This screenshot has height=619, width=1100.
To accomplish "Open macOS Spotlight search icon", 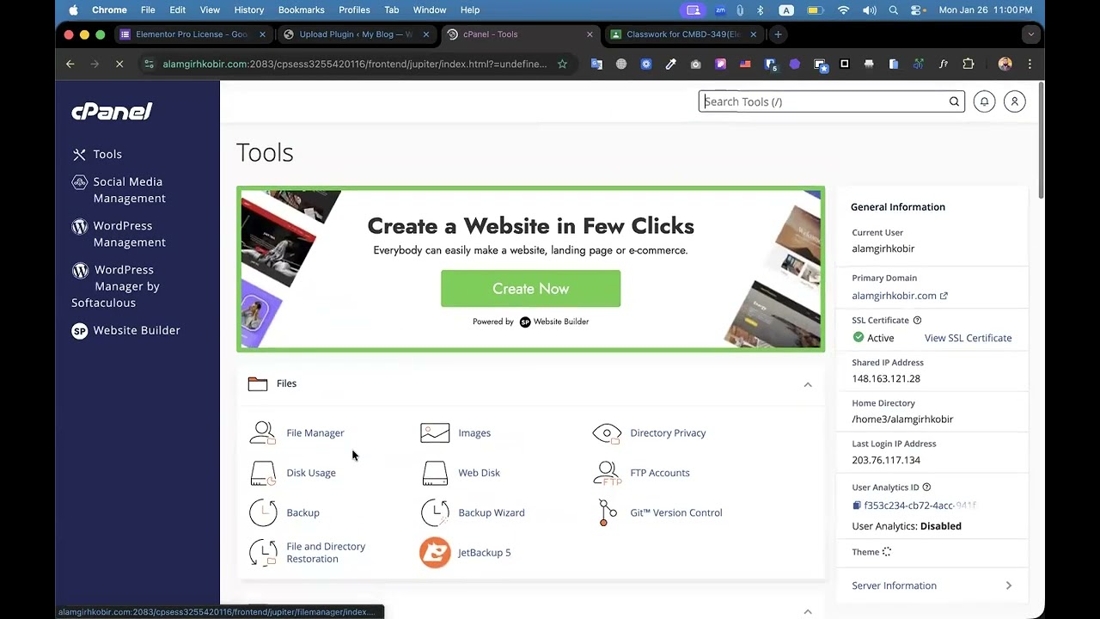I will point(894,10).
